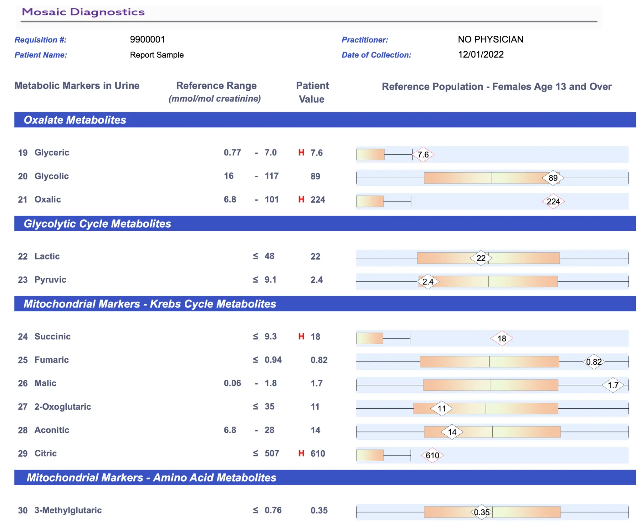Click the 7.6 diamond marker for Glyceric
Image resolution: width=641 pixels, height=526 pixels.
click(x=423, y=154)
